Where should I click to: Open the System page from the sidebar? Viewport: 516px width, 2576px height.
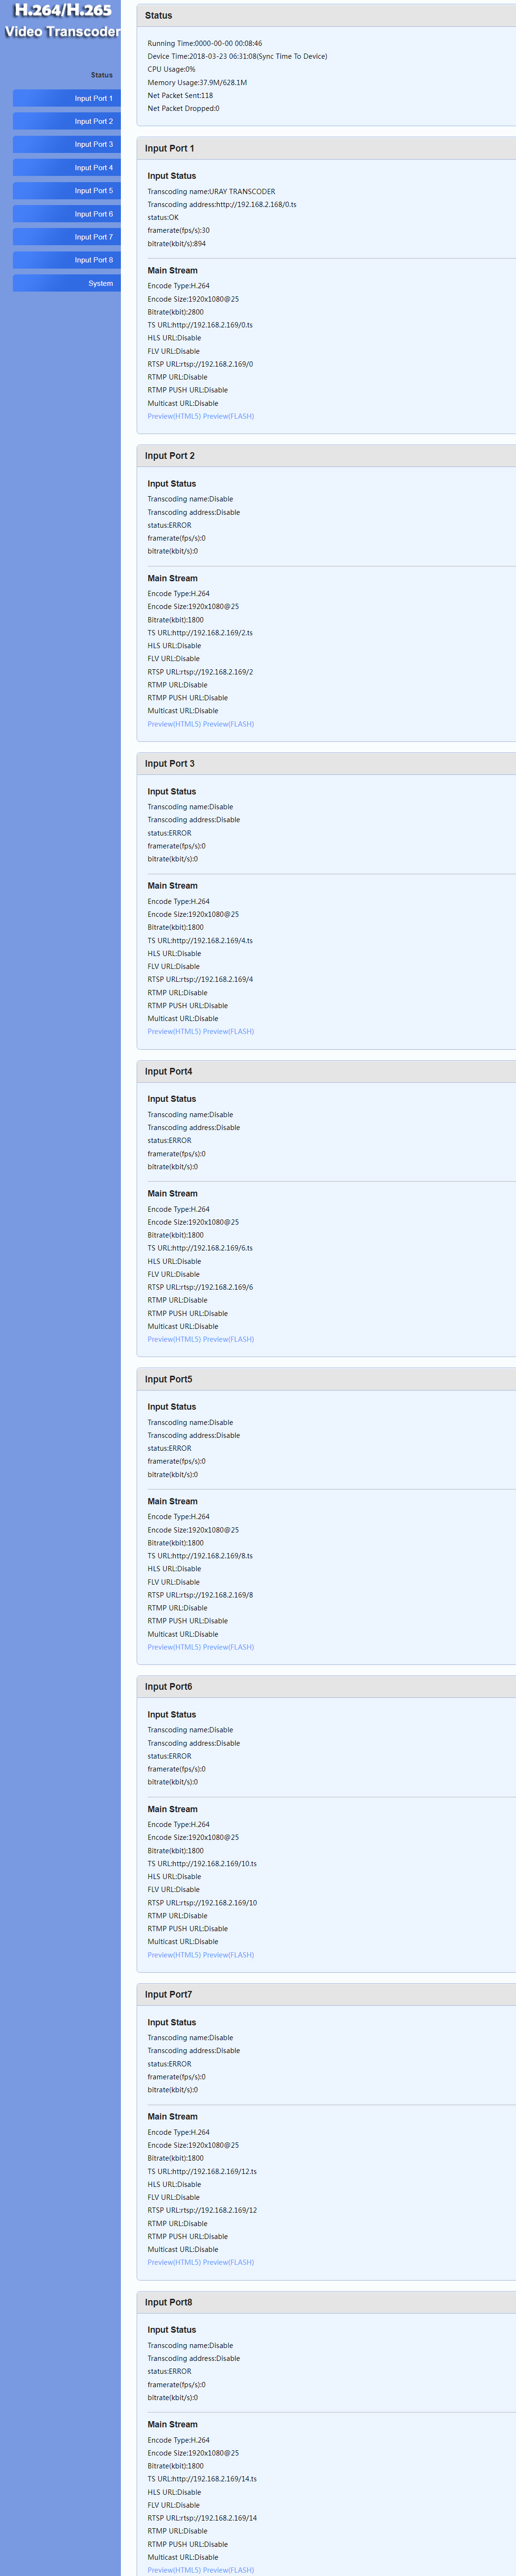coord(67,283)
